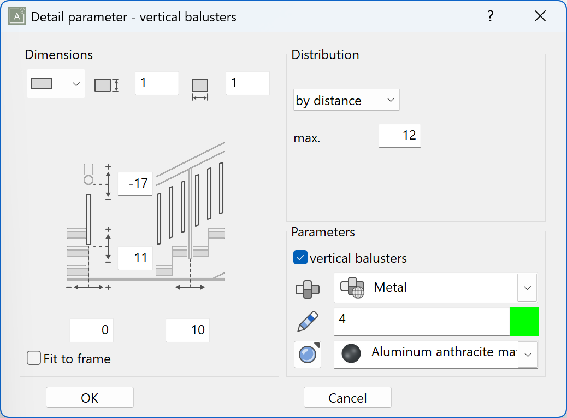Click the max distance input showing 12

[399, 136]
